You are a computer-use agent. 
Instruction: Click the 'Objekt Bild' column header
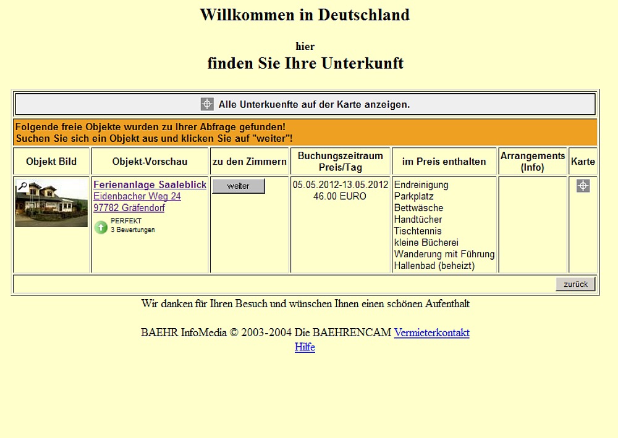pyautogui.click(x=51, y=162)
